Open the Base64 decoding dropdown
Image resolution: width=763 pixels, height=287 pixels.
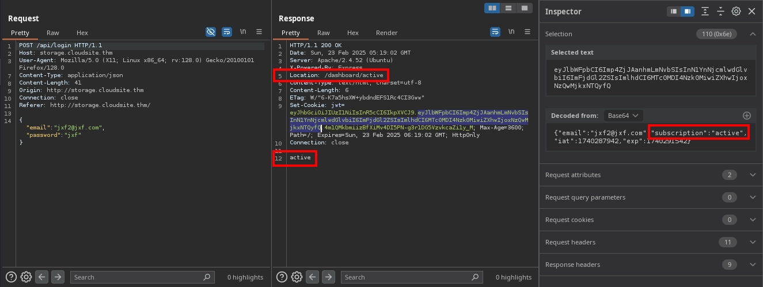click(623, 116)
